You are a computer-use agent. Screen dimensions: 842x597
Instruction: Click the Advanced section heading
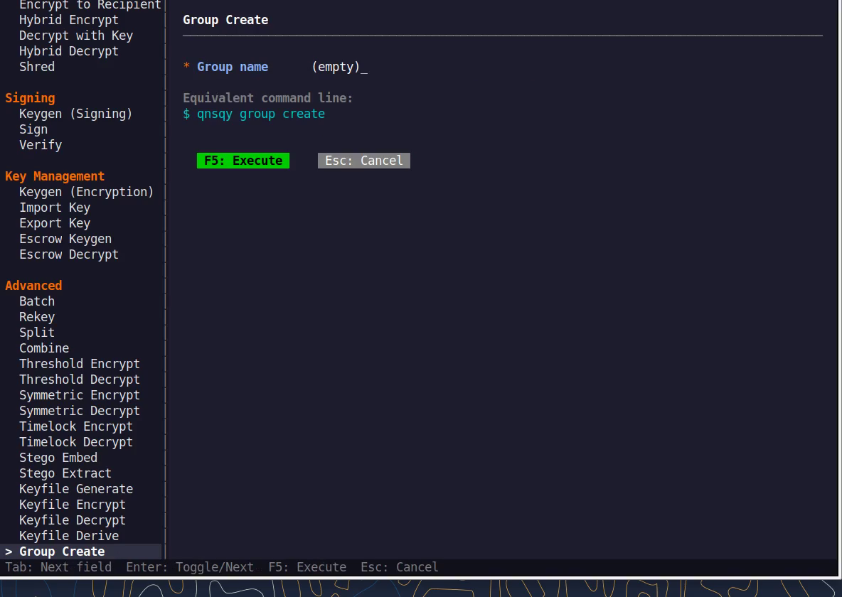[x=33, y=286]
